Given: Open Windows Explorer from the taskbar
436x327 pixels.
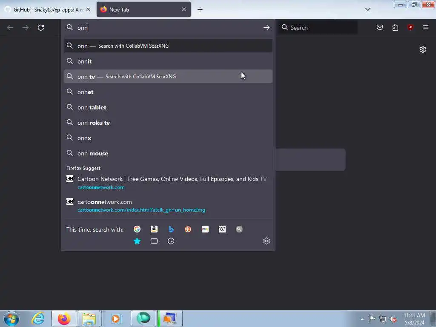Looking at the screenshot, I should point(89,318).
